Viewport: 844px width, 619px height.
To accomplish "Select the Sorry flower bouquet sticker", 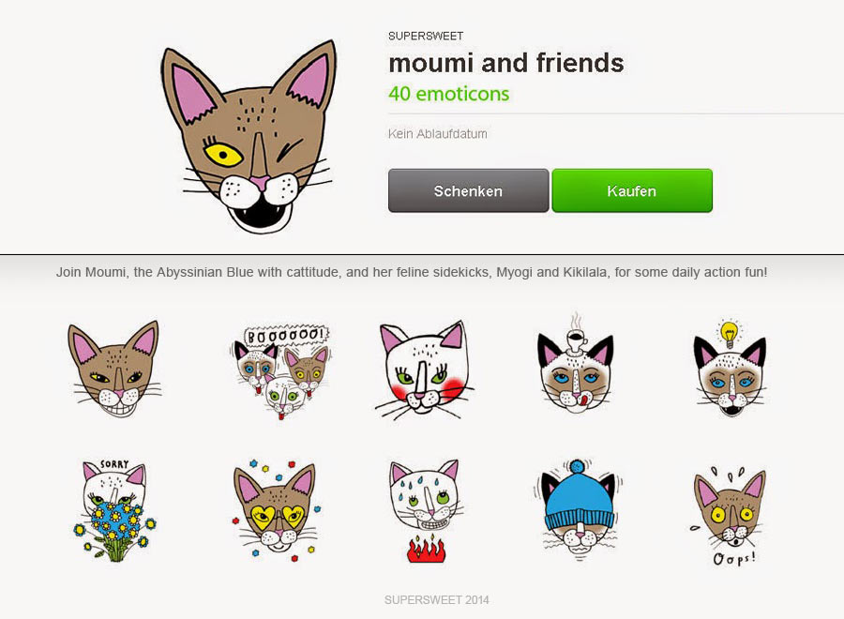I will [114, 511].
